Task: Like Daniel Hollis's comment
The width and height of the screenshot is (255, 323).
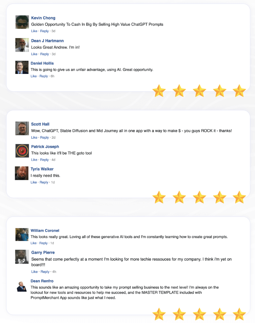Action: point(34,76)
